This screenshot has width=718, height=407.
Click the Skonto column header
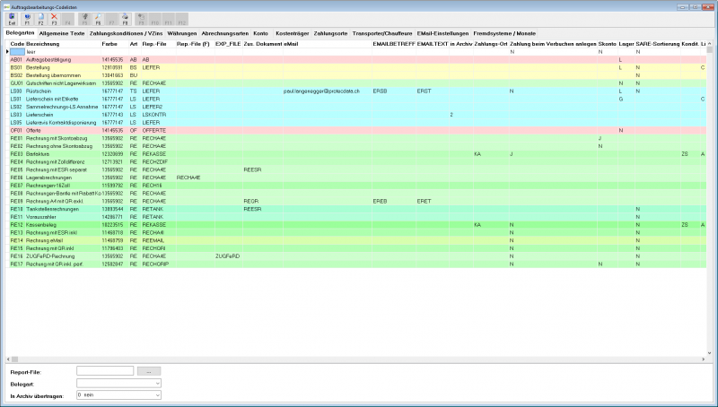[x=608, y=44]
